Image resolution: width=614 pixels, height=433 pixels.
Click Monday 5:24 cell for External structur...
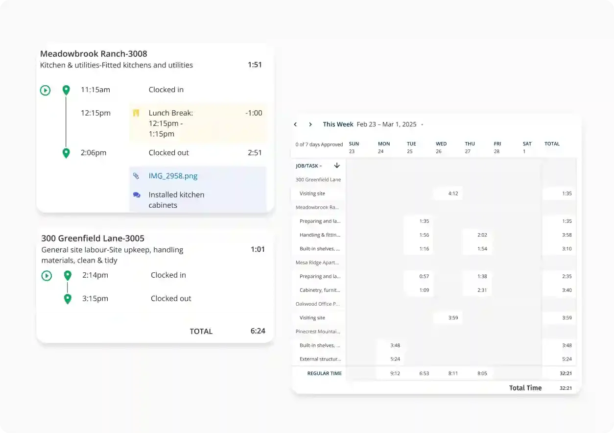tap(390, 359)
